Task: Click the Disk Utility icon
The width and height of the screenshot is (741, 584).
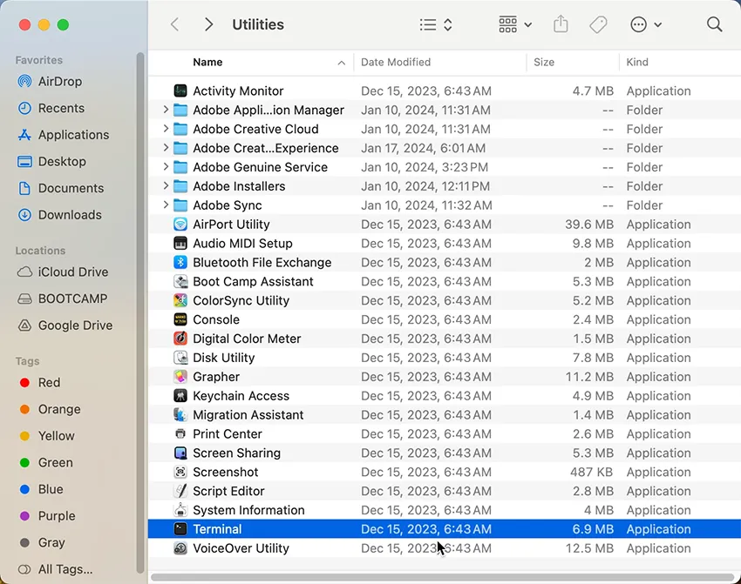Action: point(180,358)
